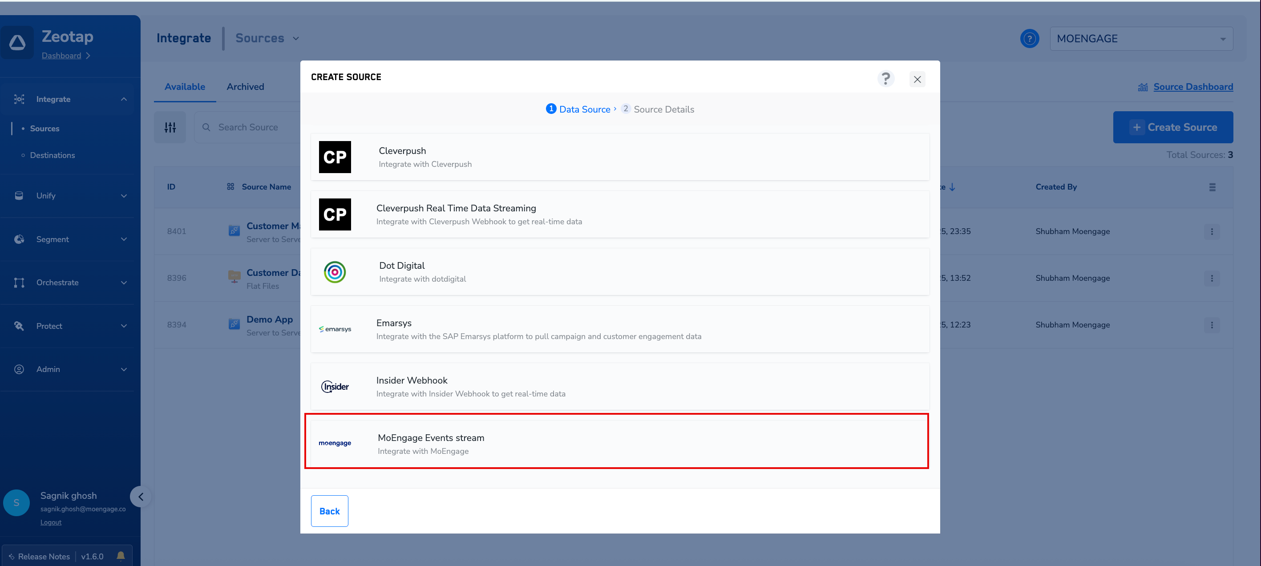Click the Segment pie chart icon
This screenshot has width=1261, height=566.
tap(19, 239)
